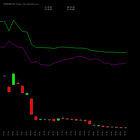Viewport: 140px width, 140px height.
Task: Click the red candle on 06 Nov
Action: point(36,118)
